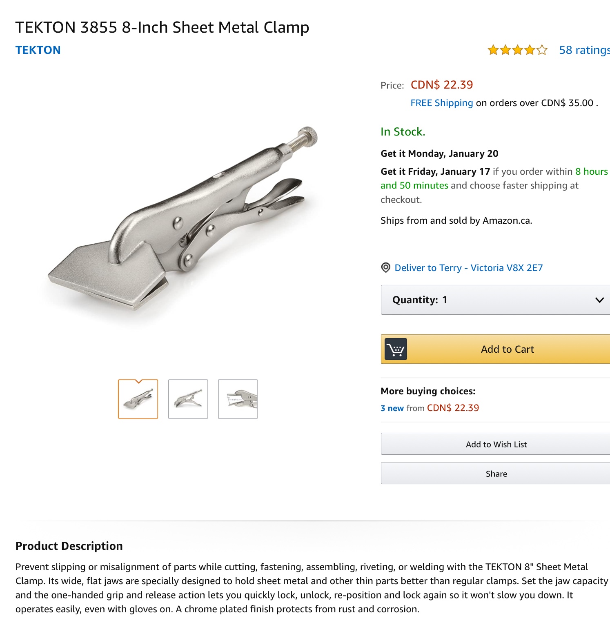View the 3 new offers link
This screenshot has width=610, height=636.
[392, 408]
